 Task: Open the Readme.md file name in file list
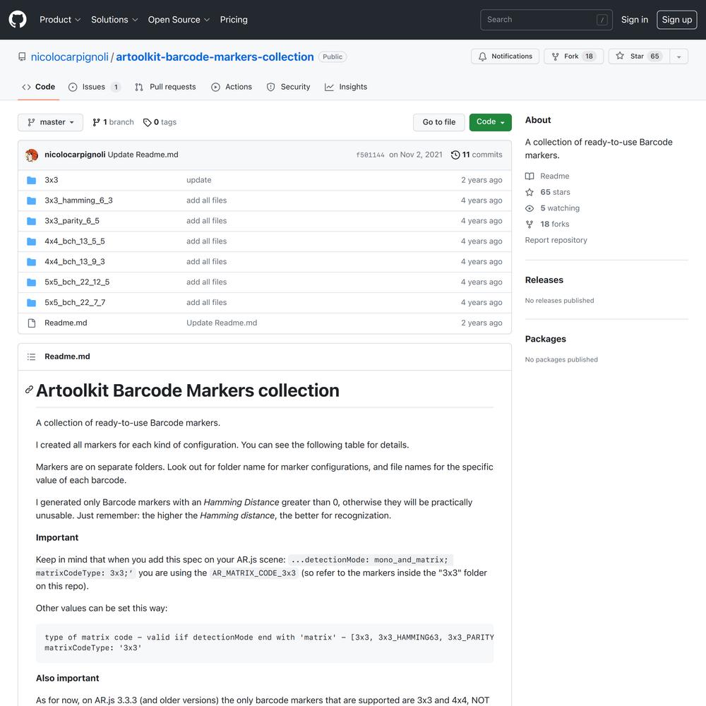66,323
